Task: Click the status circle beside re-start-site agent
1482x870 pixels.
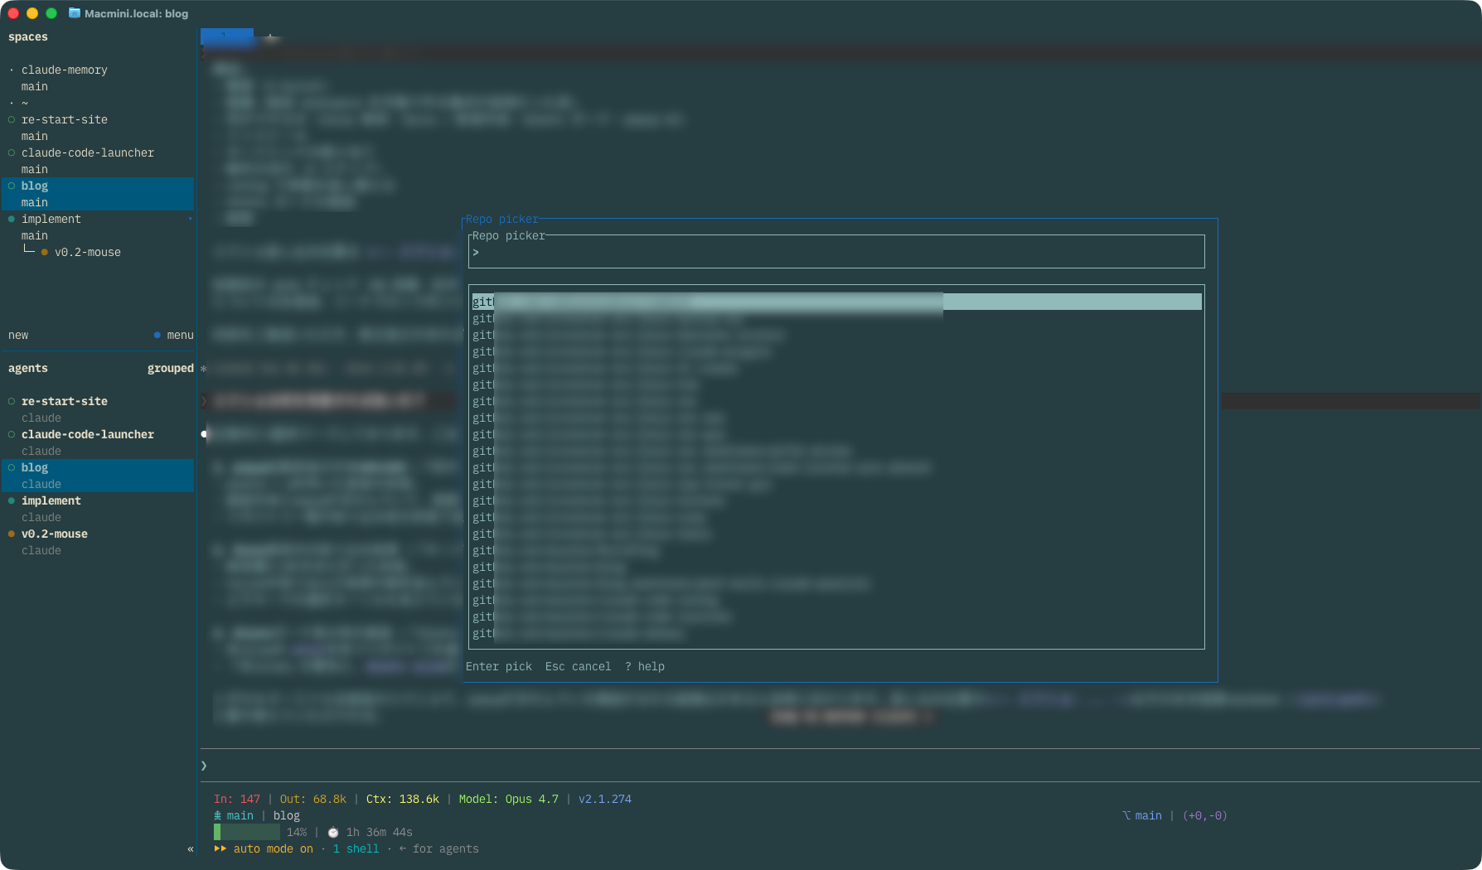Action: [x=12, y=401]
